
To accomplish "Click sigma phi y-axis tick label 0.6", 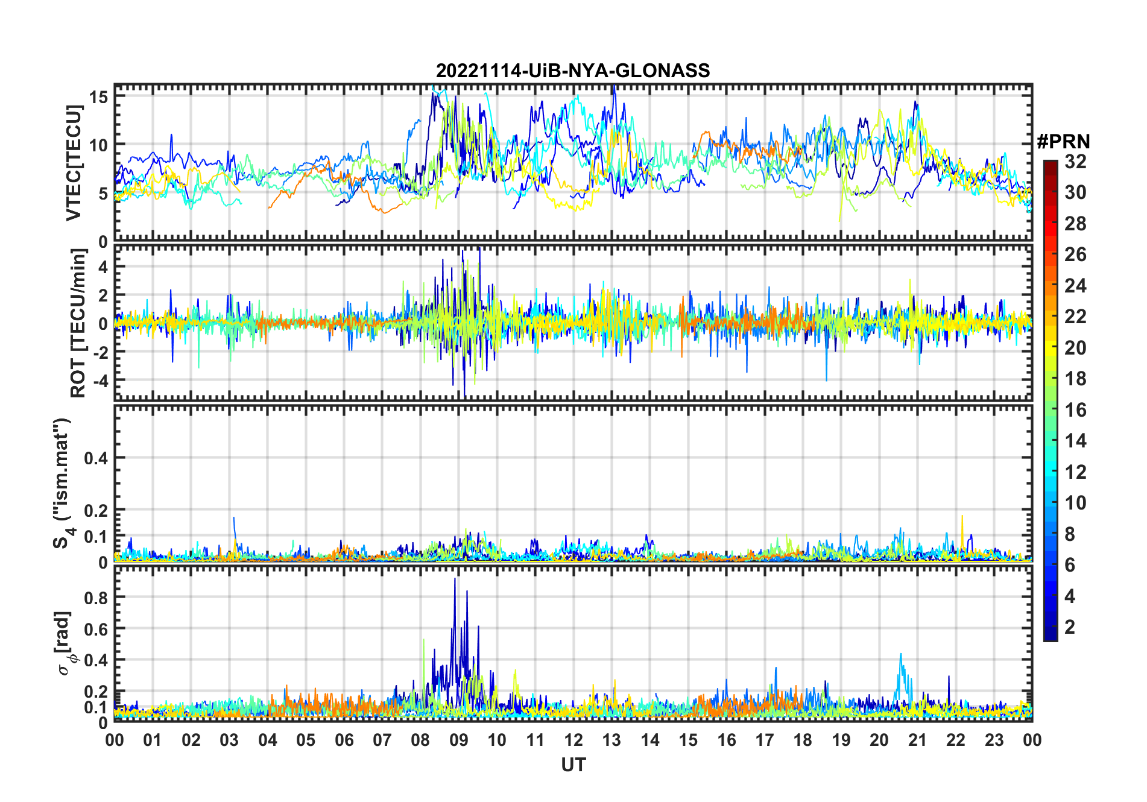I will click(x=96, y=629).
